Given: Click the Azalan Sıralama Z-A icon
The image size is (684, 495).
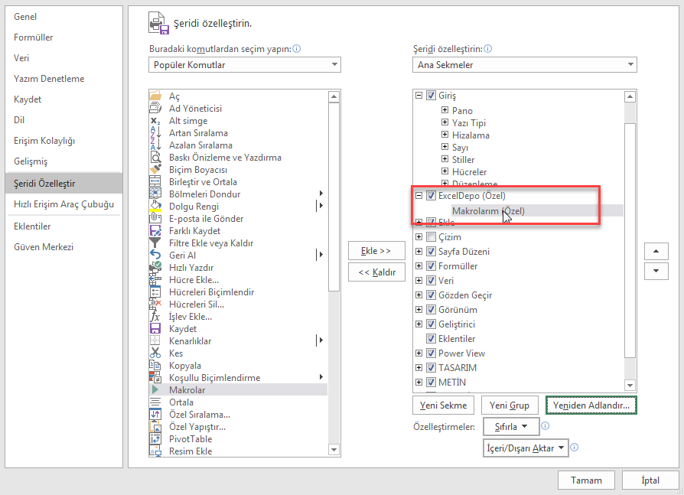Looking at the screenshot, I should (155, 145).
